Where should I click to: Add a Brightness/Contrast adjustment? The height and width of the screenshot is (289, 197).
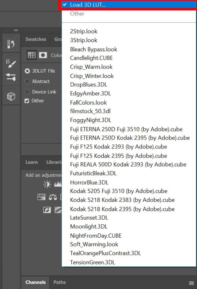coord(47,184)
